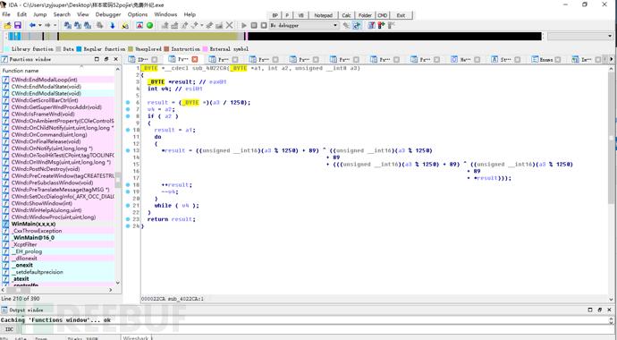Close the Functions window panel

pyautogui.click(x=115, y=59)
